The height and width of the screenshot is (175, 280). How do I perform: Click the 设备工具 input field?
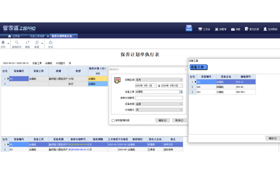157,92
